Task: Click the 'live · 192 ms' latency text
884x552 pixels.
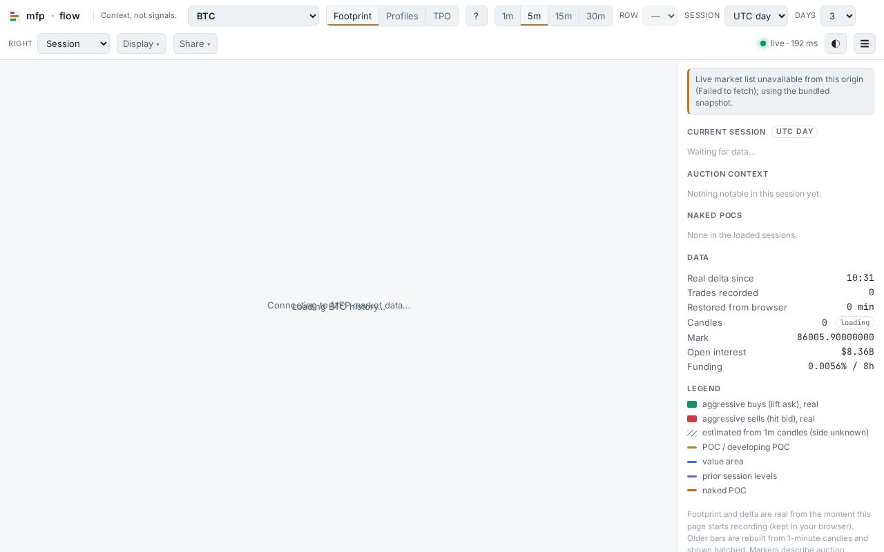Action: [x=794, y=43]
